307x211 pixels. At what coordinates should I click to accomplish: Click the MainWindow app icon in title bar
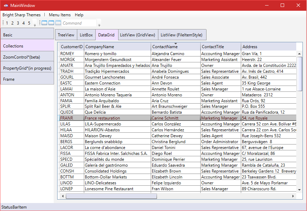point(5,6)
